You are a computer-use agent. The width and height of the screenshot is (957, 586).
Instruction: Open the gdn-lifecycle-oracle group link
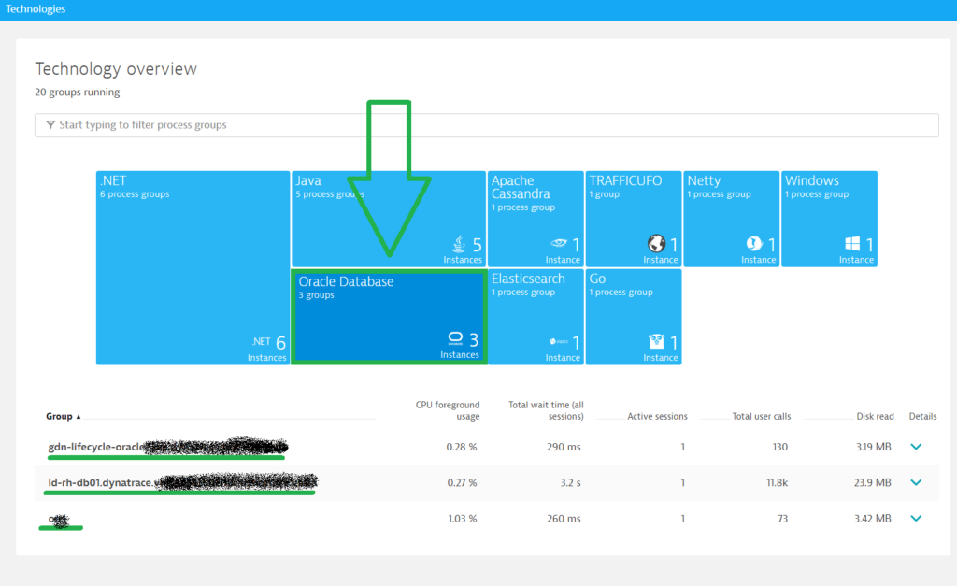[x=166, y=447]
